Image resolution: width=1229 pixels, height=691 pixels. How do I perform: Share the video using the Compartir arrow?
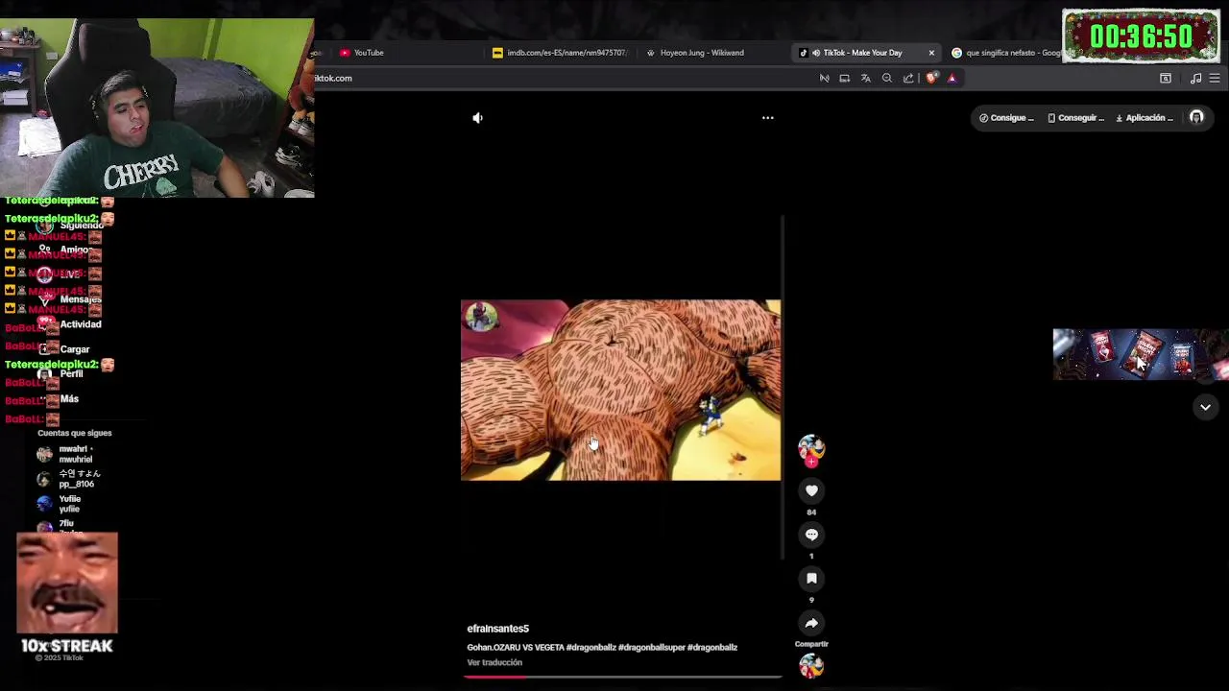[x=811, y=623]
